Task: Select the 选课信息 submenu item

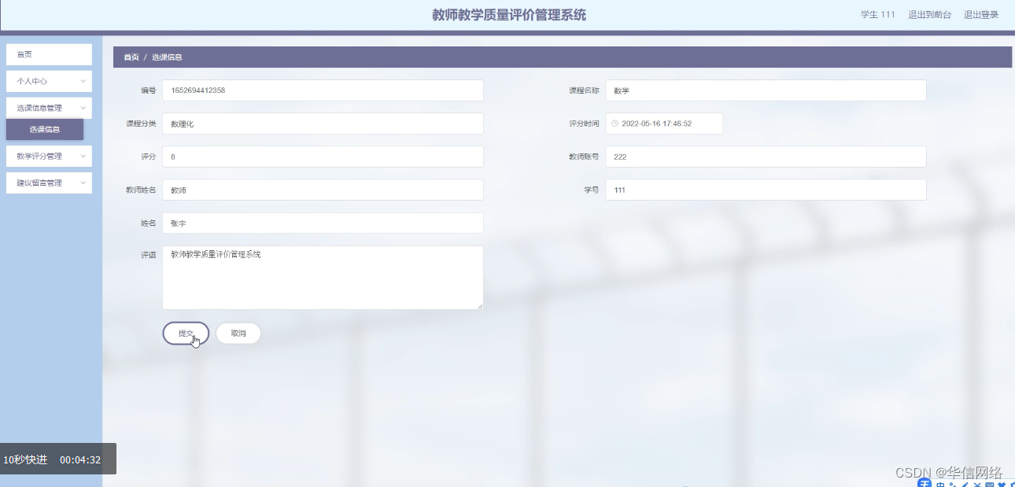Action: click(x=45, y=129)
